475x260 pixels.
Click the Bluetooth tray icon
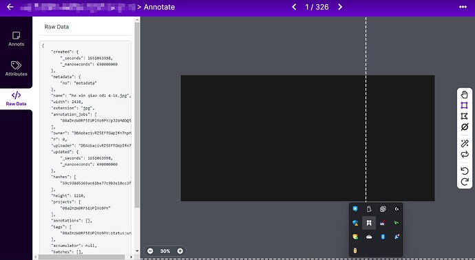coord(383,237)
